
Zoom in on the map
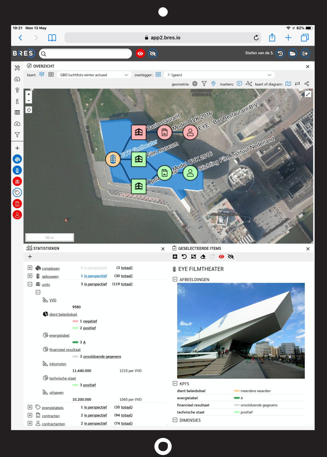[29, 94]
